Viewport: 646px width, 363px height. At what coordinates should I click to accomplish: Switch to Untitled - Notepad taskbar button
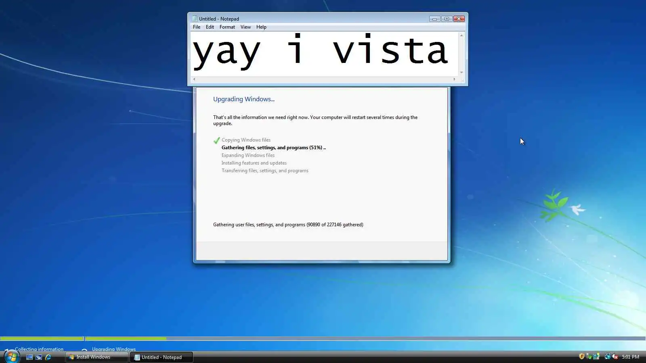(161, 357)
